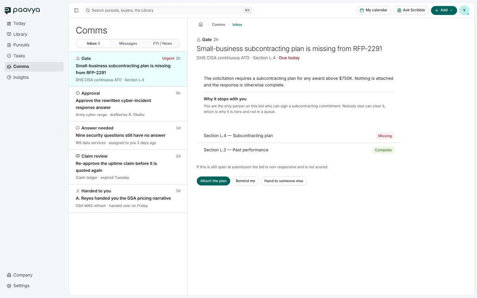Click Comms breadcrumb link

(x=219, y=25)
